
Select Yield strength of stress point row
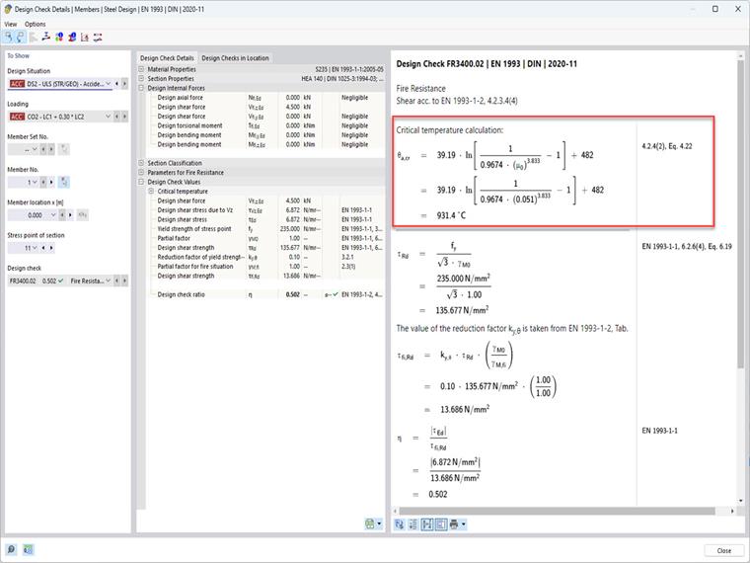pyautogui.click(x=265, y=229)
